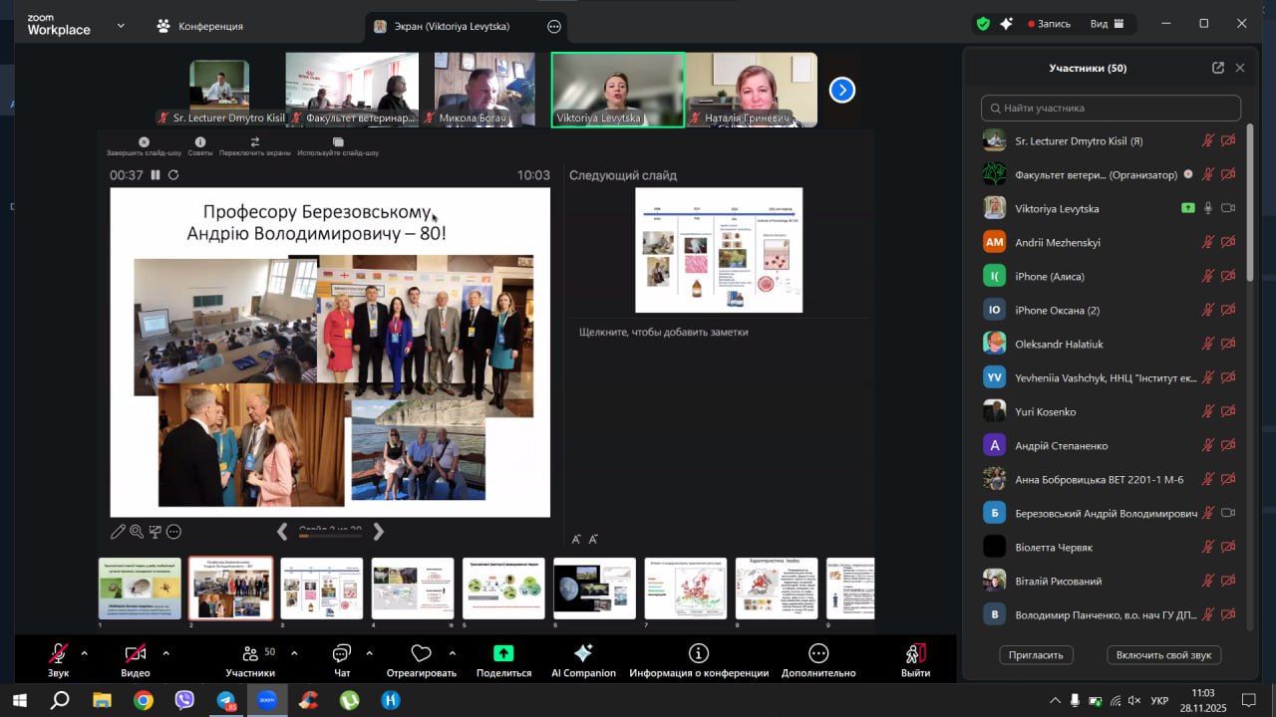The width and height of the screenshot is (1276, 717).
Task: Open Meeting info icon in toolbar
Action: pos(698,654)
